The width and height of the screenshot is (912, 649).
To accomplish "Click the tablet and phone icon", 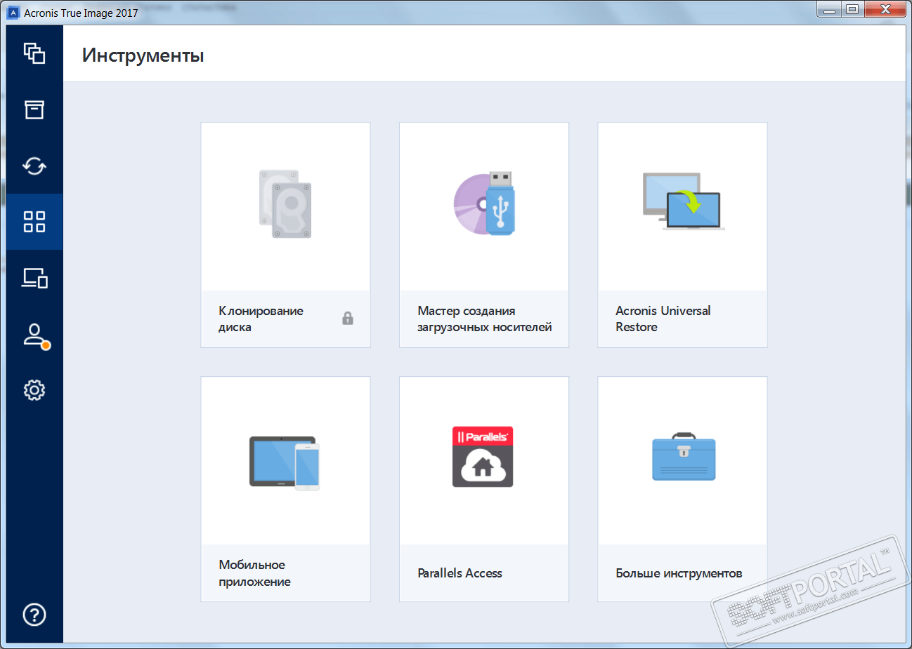I will 285,463.
